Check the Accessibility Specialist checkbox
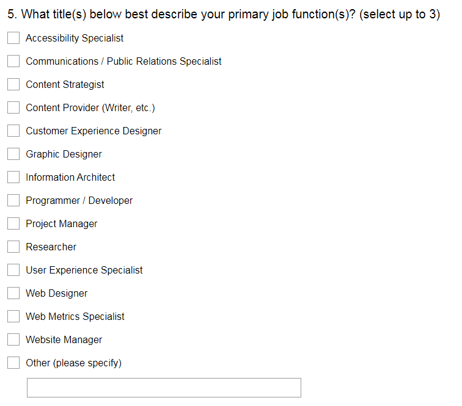The height and width of the screenshot is (406, 462). tap(13, 38)
